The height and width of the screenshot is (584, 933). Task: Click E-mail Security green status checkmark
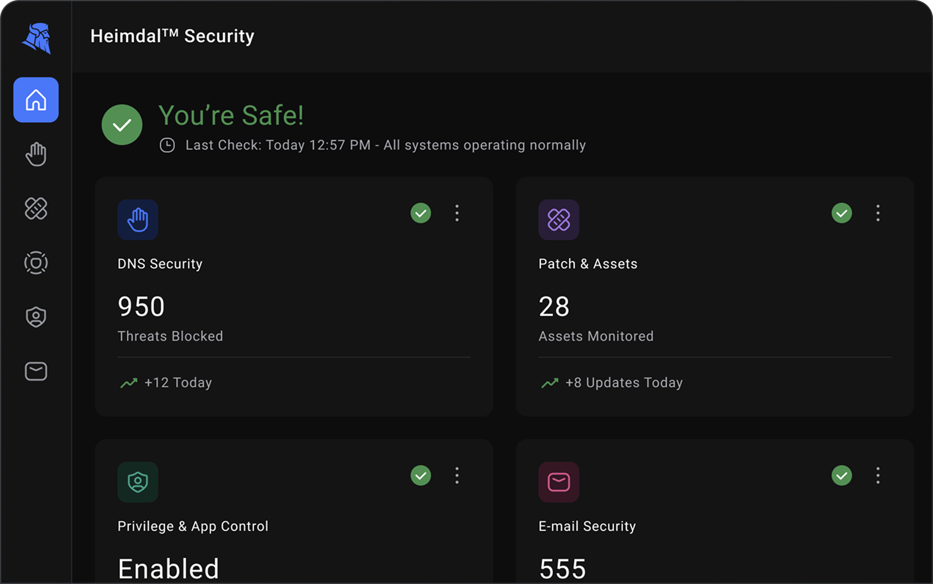(841, 475)
